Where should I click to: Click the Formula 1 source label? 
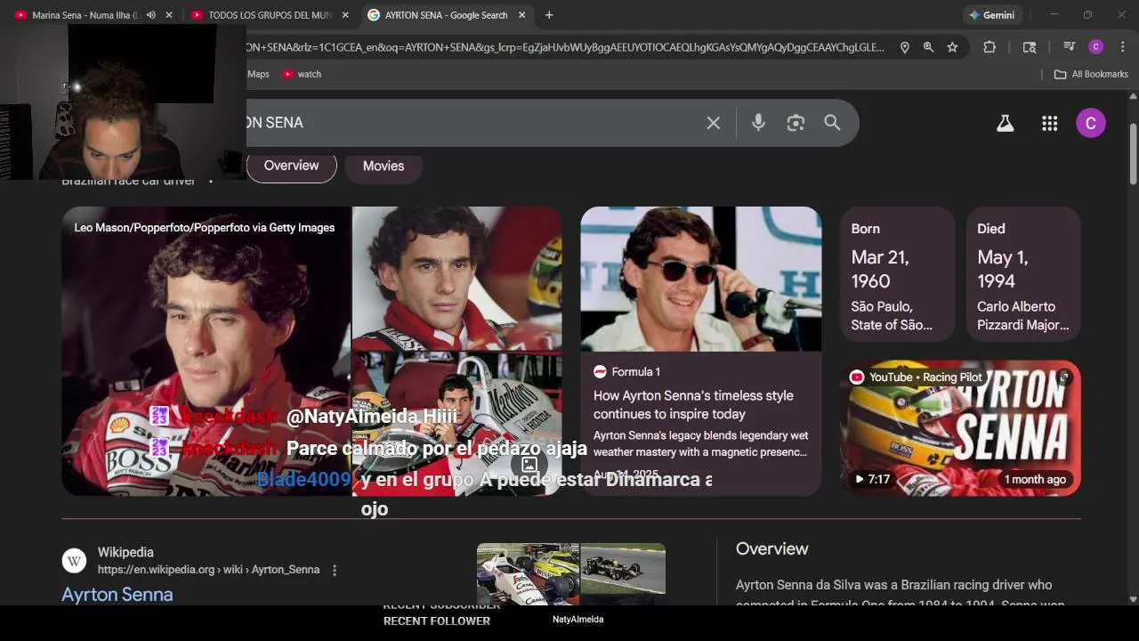[x=626, y=371]
